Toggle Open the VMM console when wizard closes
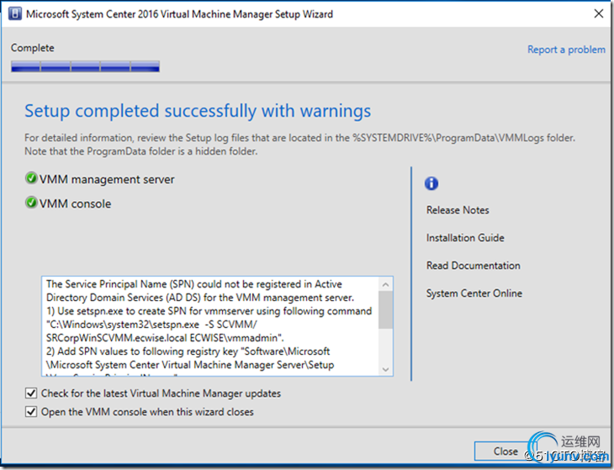The width and height of the screenshot is (614, 470). tap(31, 412)
